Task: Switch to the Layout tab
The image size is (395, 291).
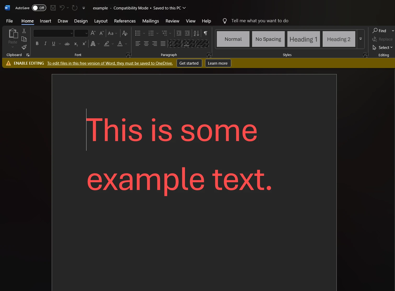Action: tap(101, 21)
